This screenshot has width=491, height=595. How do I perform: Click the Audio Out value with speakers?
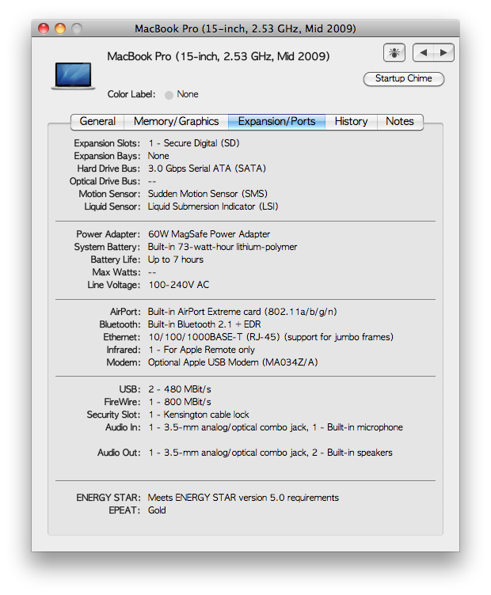pos(270,453)
